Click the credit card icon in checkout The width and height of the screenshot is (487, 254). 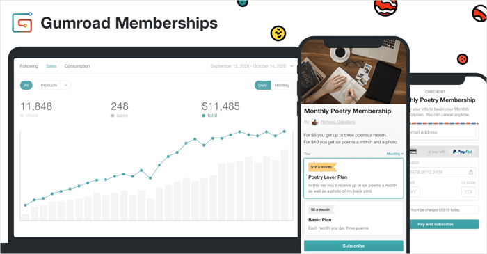click(413, 152)
